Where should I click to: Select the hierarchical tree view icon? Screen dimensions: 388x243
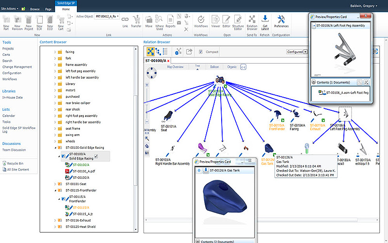[158, 52]
